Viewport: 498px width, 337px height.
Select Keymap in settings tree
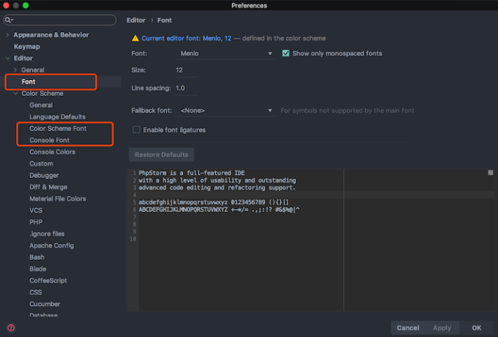tap(26, 47)
